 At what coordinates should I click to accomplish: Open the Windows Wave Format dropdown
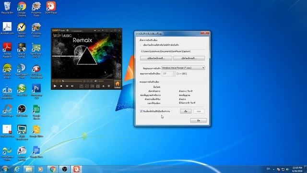click(x=183, y=68)
